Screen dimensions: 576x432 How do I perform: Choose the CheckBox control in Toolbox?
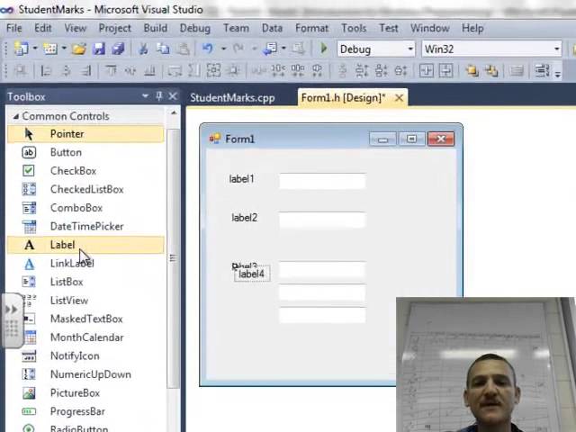(x=85, y=171)
